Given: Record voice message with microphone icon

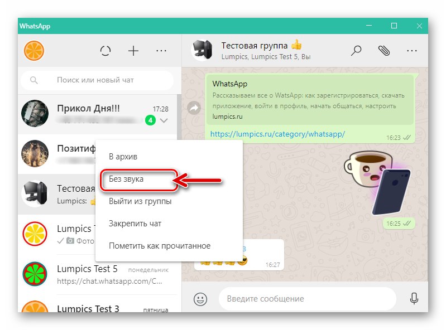Looking at the screenshot, I should [414, 299].
